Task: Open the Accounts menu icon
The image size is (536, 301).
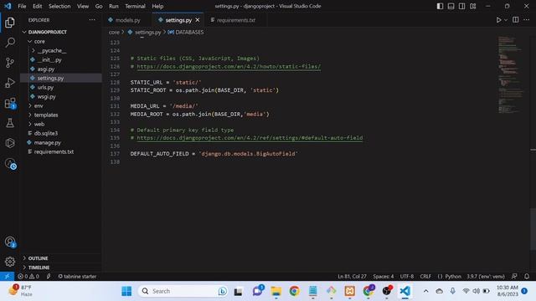Action: (x=10, y=242)
